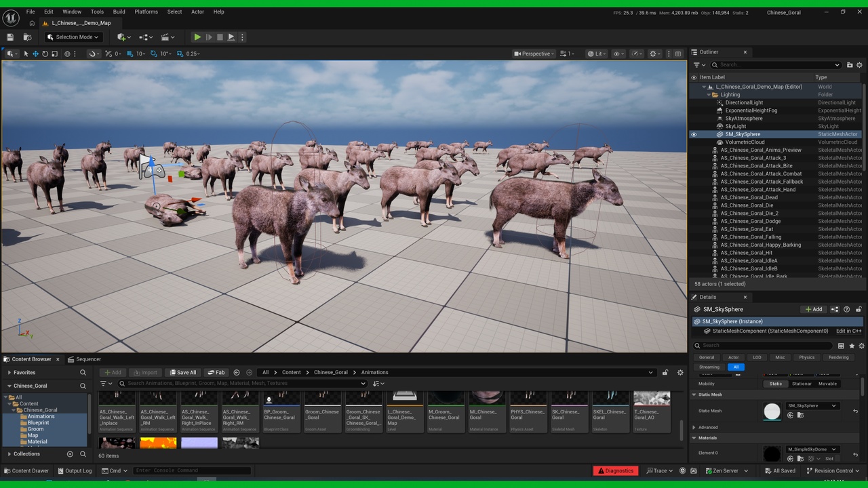Select DirectionalLight in the Outliner
This screenshot has height=488, width=868.
tap(744, 103)
